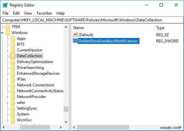Click the WcmSvc folder icon
184x131 pixels.
point(13,120)
